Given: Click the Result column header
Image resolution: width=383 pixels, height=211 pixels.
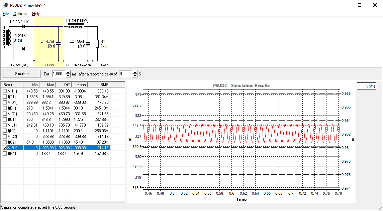Looking at the screenshot, I should (x=12, y=85).
